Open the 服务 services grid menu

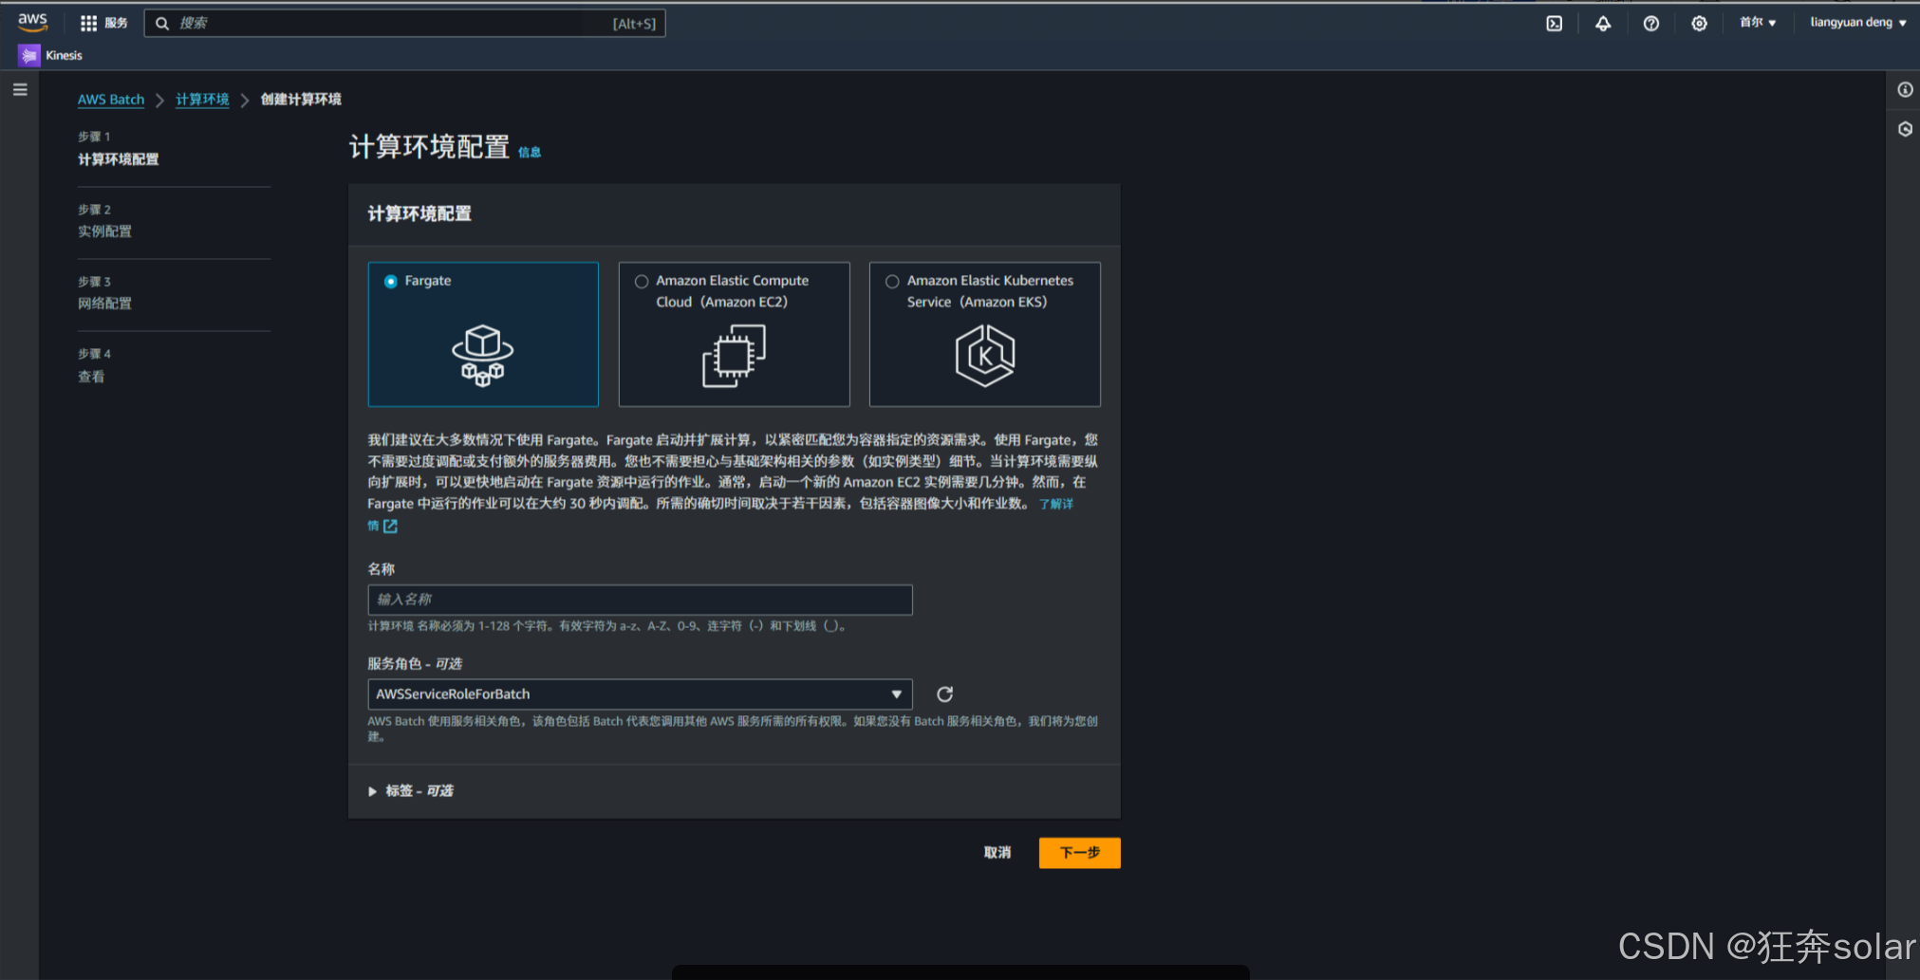103,23
